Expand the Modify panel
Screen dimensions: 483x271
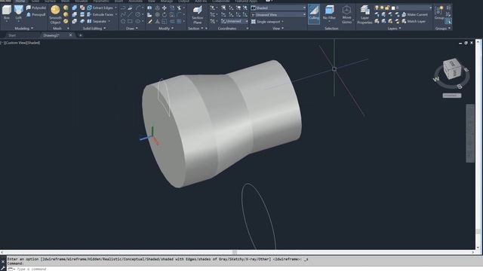click(166, 29)
